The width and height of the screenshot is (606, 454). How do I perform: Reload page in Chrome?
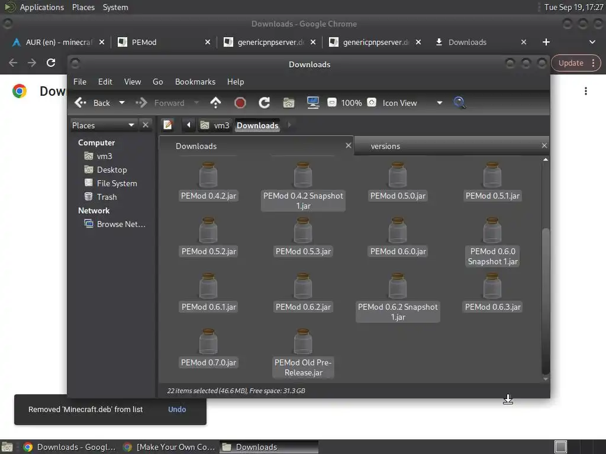(x=51, y=63)
